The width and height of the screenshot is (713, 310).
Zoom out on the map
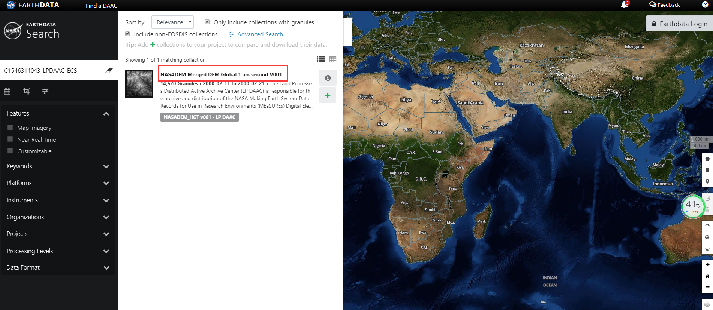(x=707, y=287)
